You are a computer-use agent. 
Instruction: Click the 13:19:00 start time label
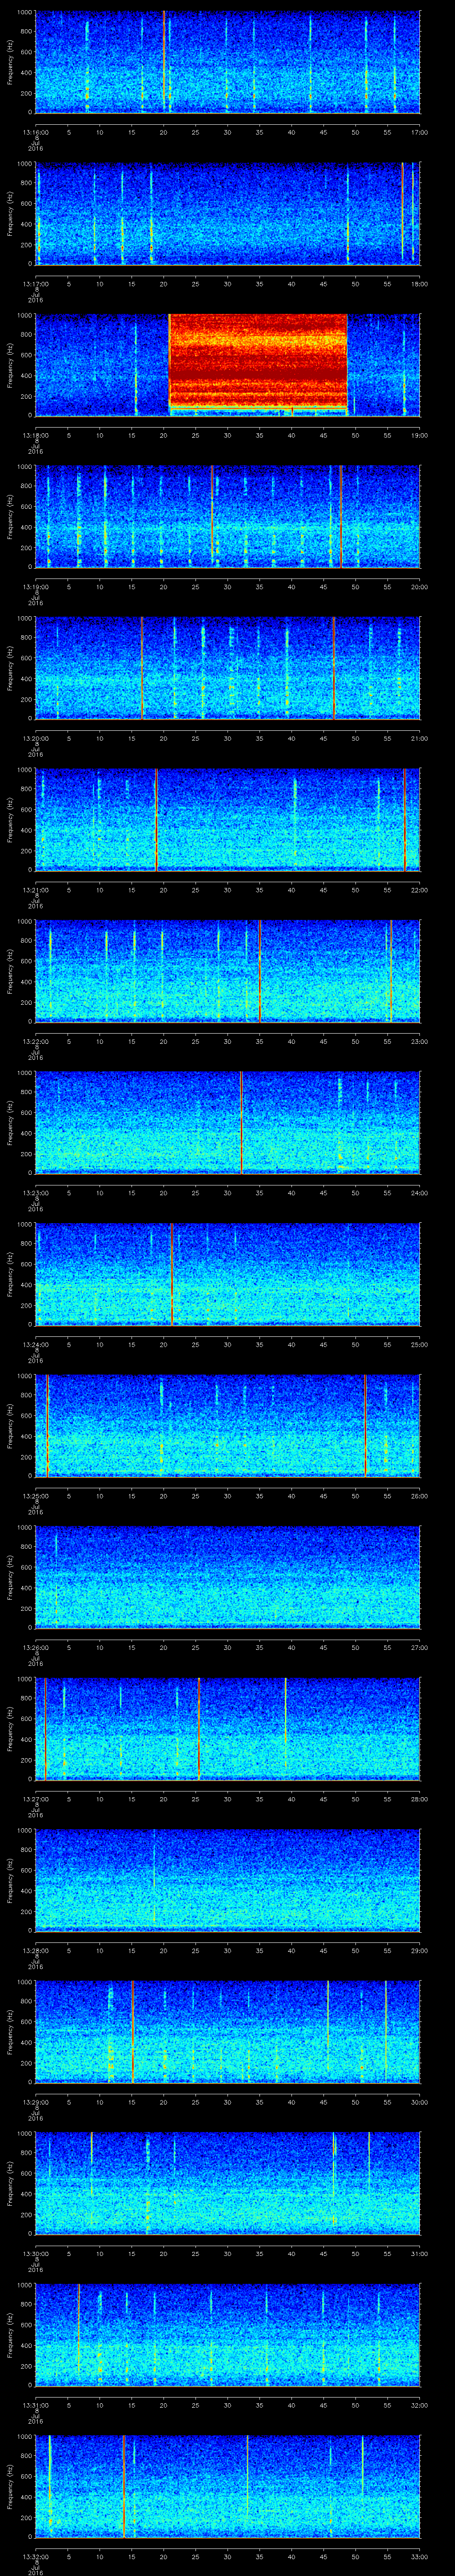click(36, 587)
